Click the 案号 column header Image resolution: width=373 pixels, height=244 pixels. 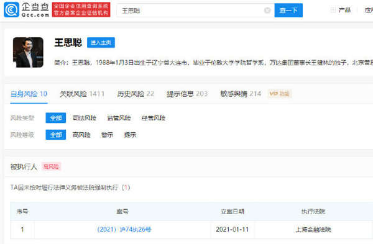click(x=122, y=211)
